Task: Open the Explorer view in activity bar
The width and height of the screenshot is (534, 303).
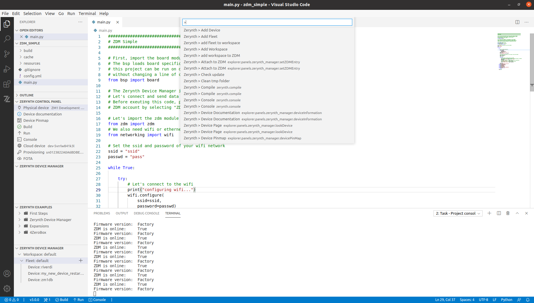Action: [7, 24]
